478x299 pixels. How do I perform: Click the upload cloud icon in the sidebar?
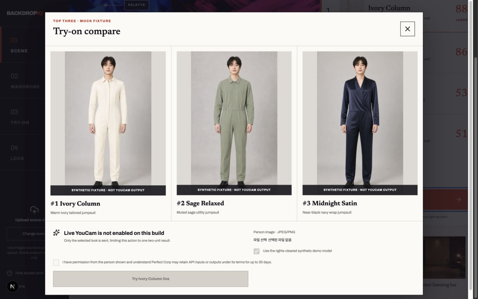pos(34,210)
